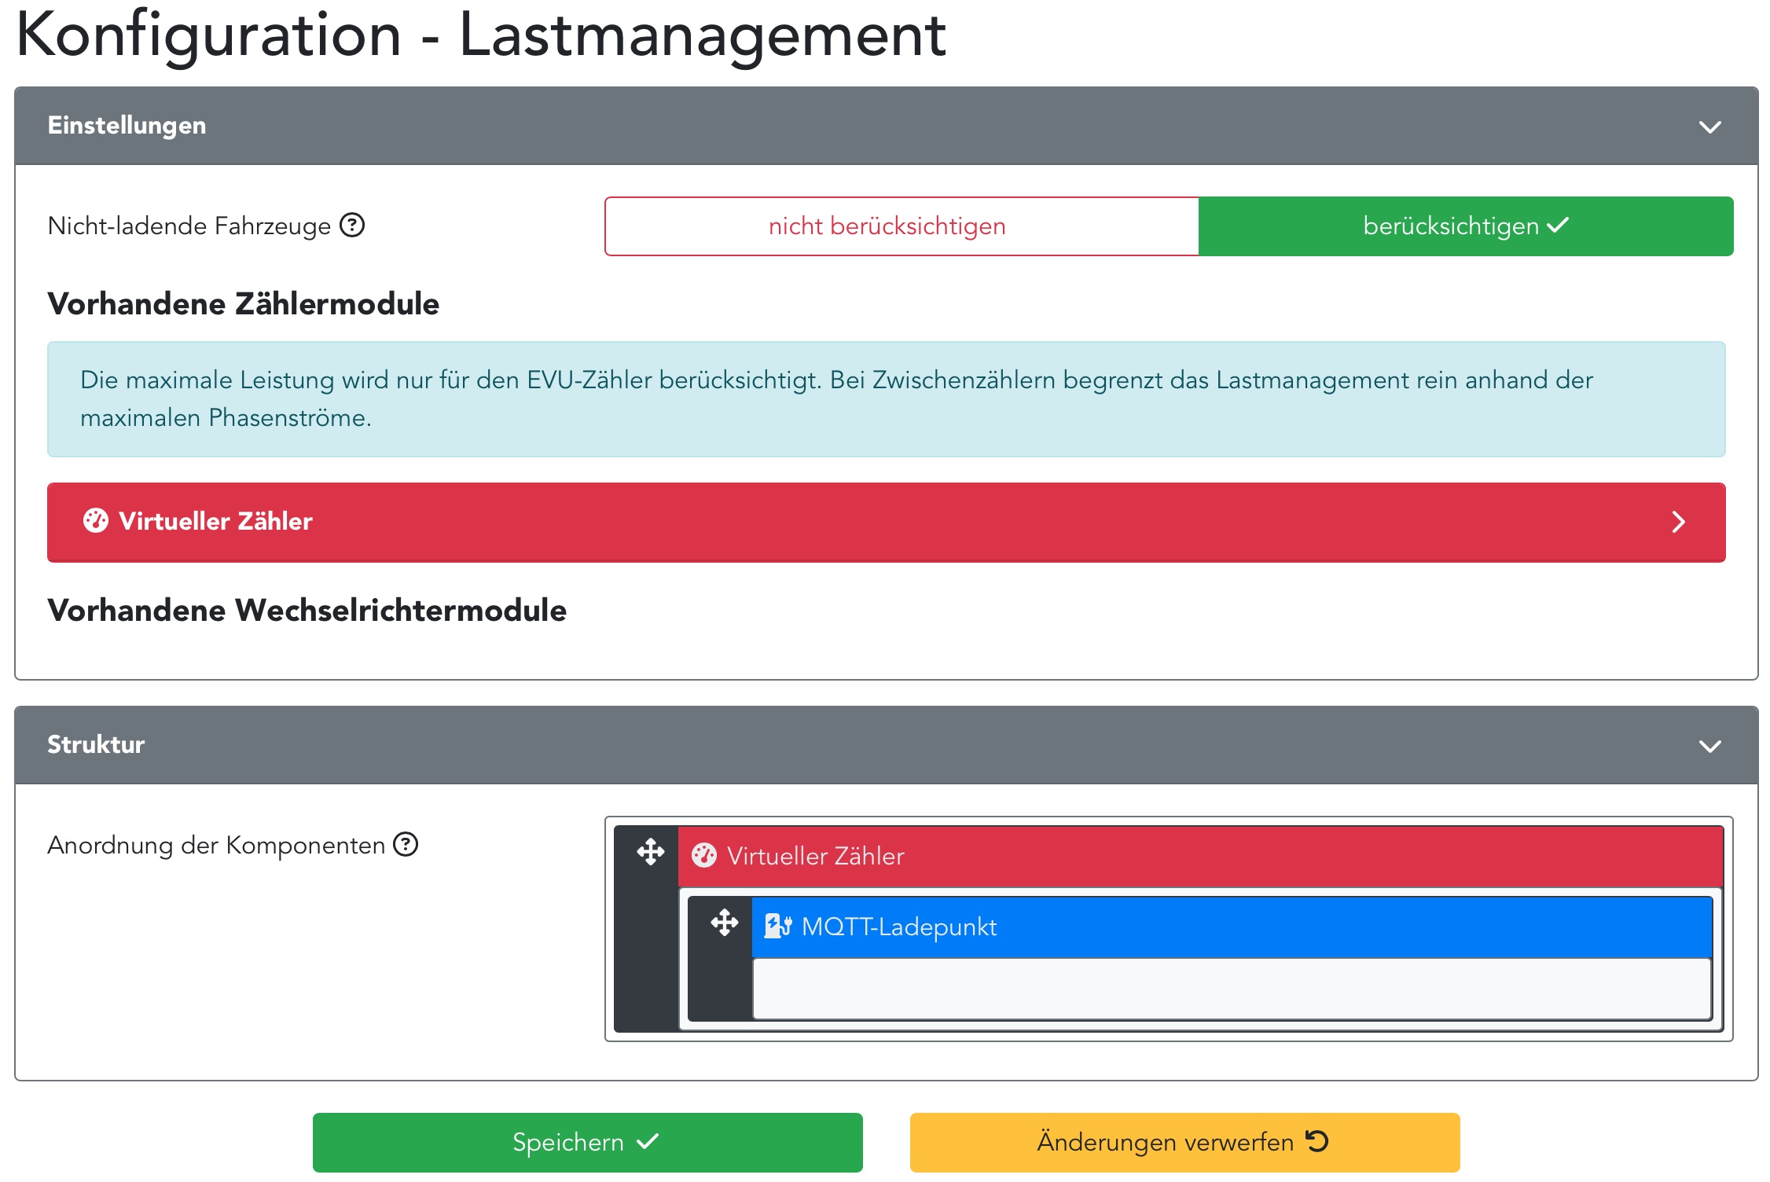Save configuration with Speichern button
1770x1182 pixels.
click(587, 1142)
